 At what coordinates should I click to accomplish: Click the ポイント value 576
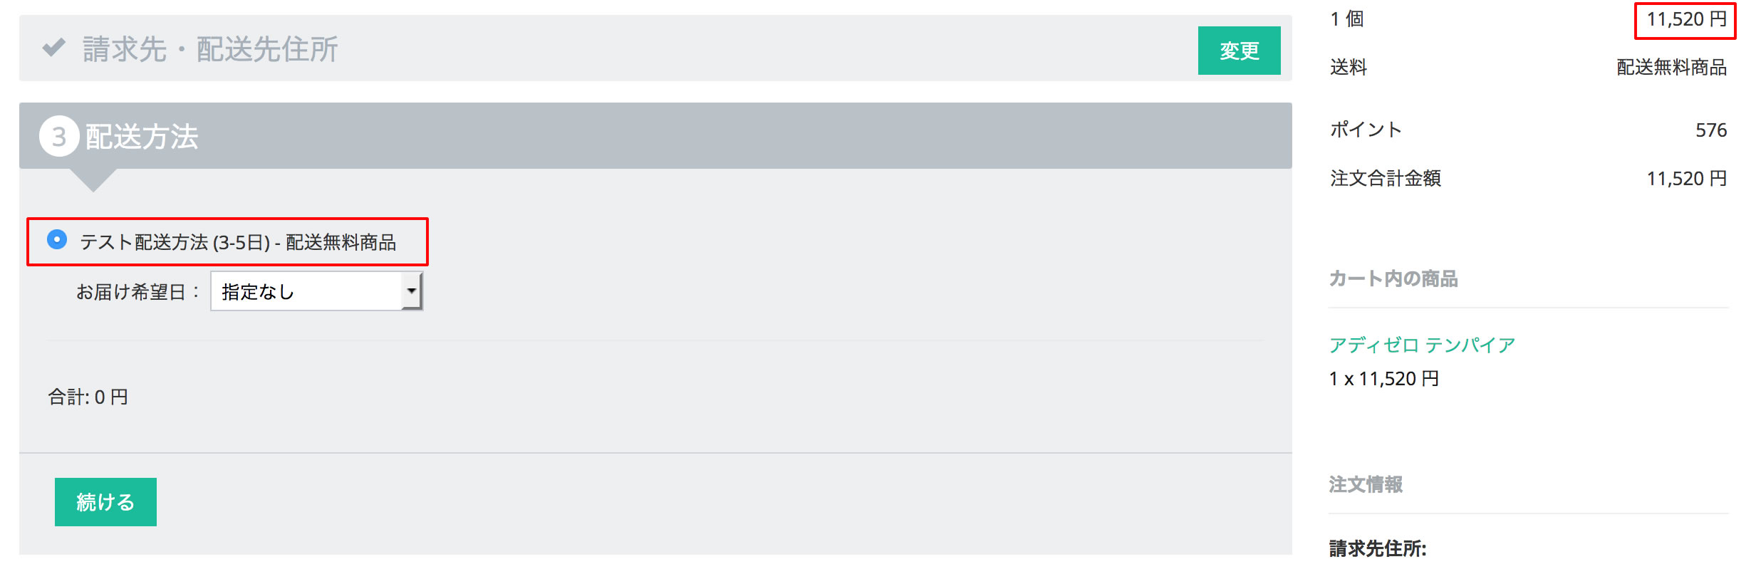click(1711, 130)
